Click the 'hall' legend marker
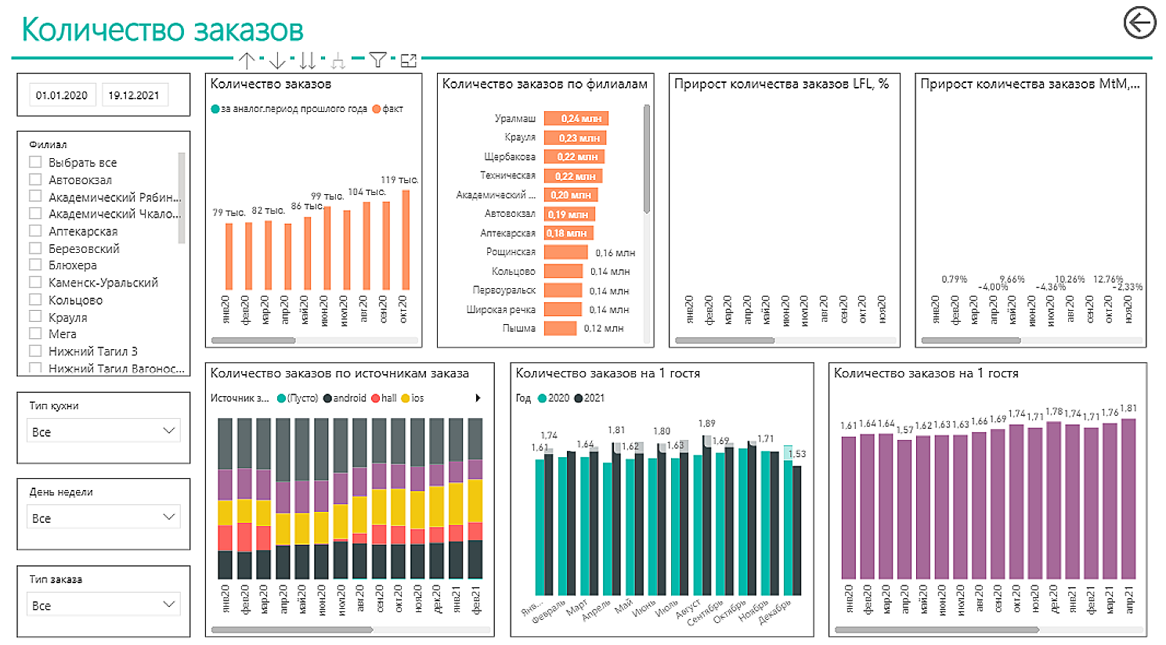This screenshot has height=645, width=1166. pos(376,398)
